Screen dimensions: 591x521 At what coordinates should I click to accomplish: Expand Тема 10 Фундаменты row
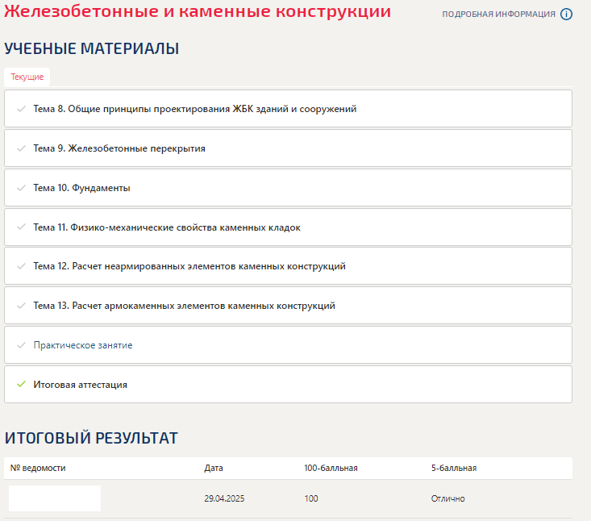[288, 188]
